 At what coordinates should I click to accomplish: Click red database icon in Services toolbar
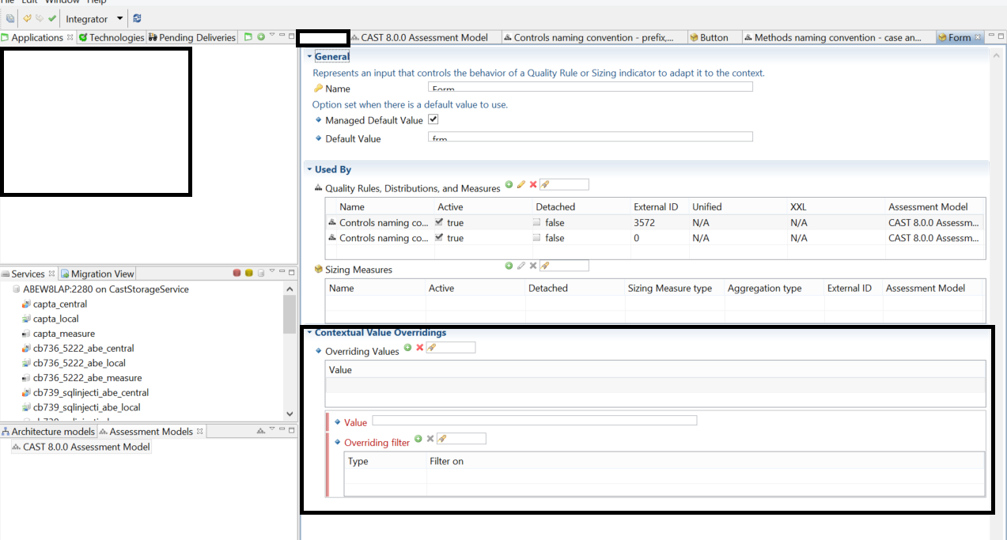(x=237, y=274)
